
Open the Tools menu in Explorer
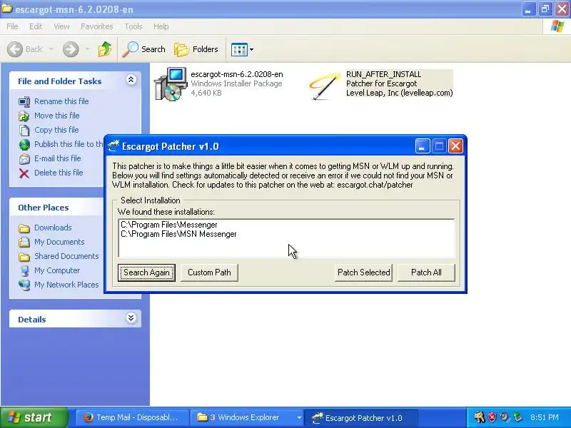pyautogui.click(x=133, y=26)
